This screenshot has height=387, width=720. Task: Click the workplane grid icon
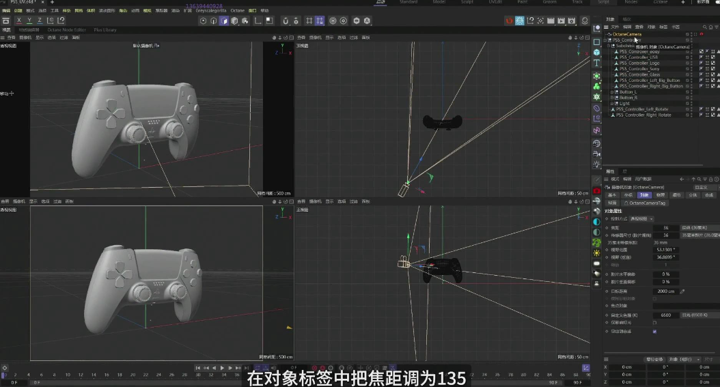pos(309,20)
